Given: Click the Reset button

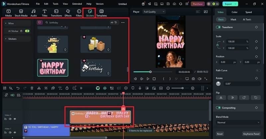Looking at the screenshot, I should [220, 134].
